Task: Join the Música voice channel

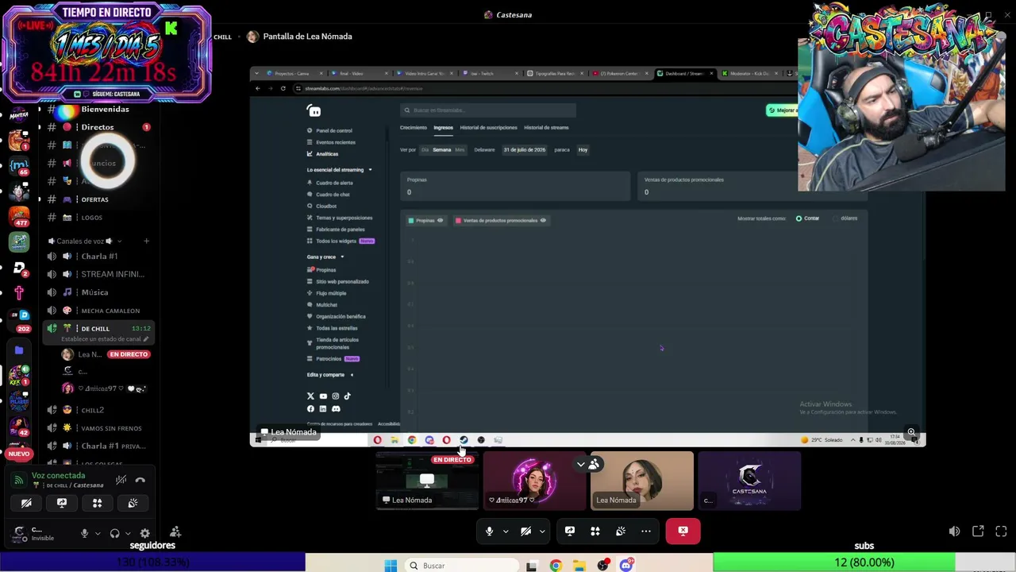Action: point(98,292)
